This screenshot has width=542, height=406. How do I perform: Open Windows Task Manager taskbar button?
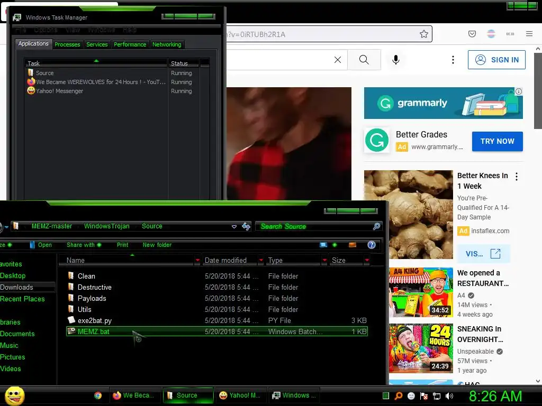tap(294, 395)
